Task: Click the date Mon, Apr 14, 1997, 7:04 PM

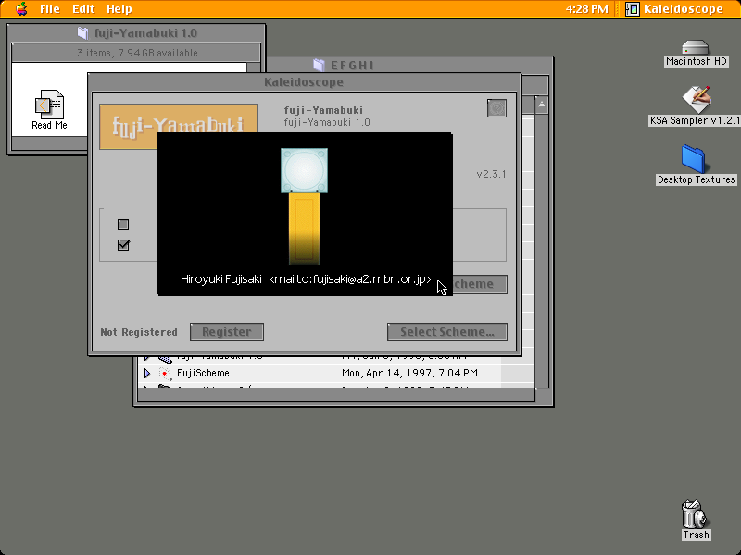Action: click(x=409, y=374)
